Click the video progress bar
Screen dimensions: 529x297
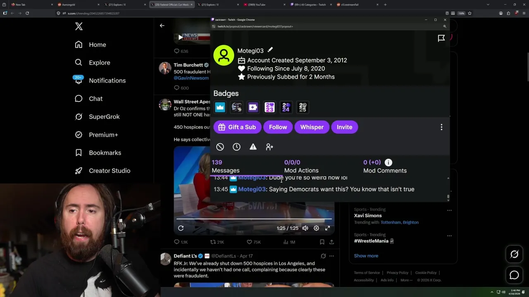(254, 219)
